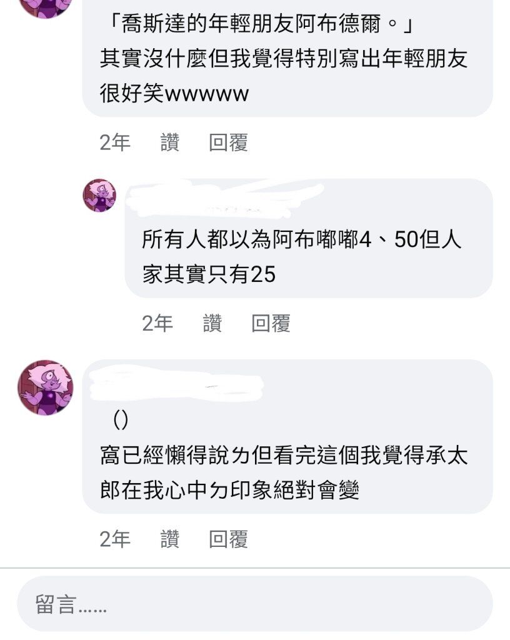Open the partially visible avatar of first commenter
This screenshot has width=510, height=640.
pos(45,7)
